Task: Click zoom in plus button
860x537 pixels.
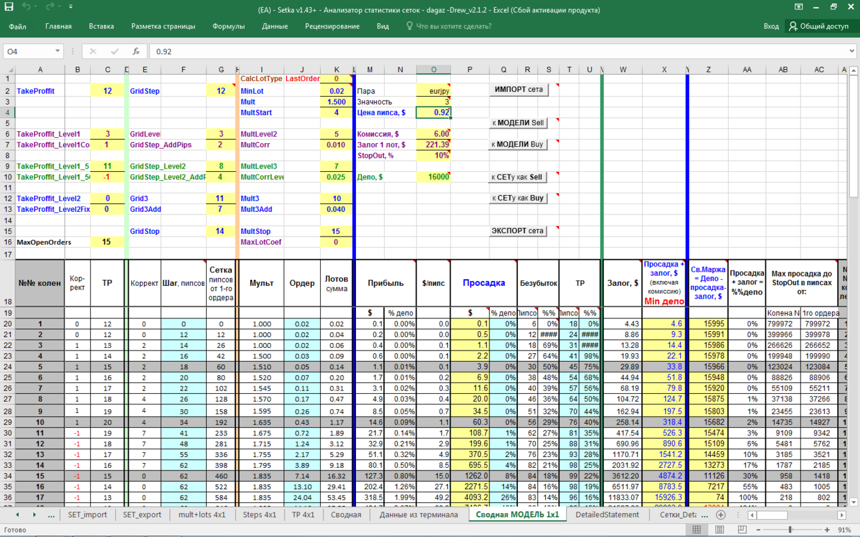Action: [x=827, y=530]
